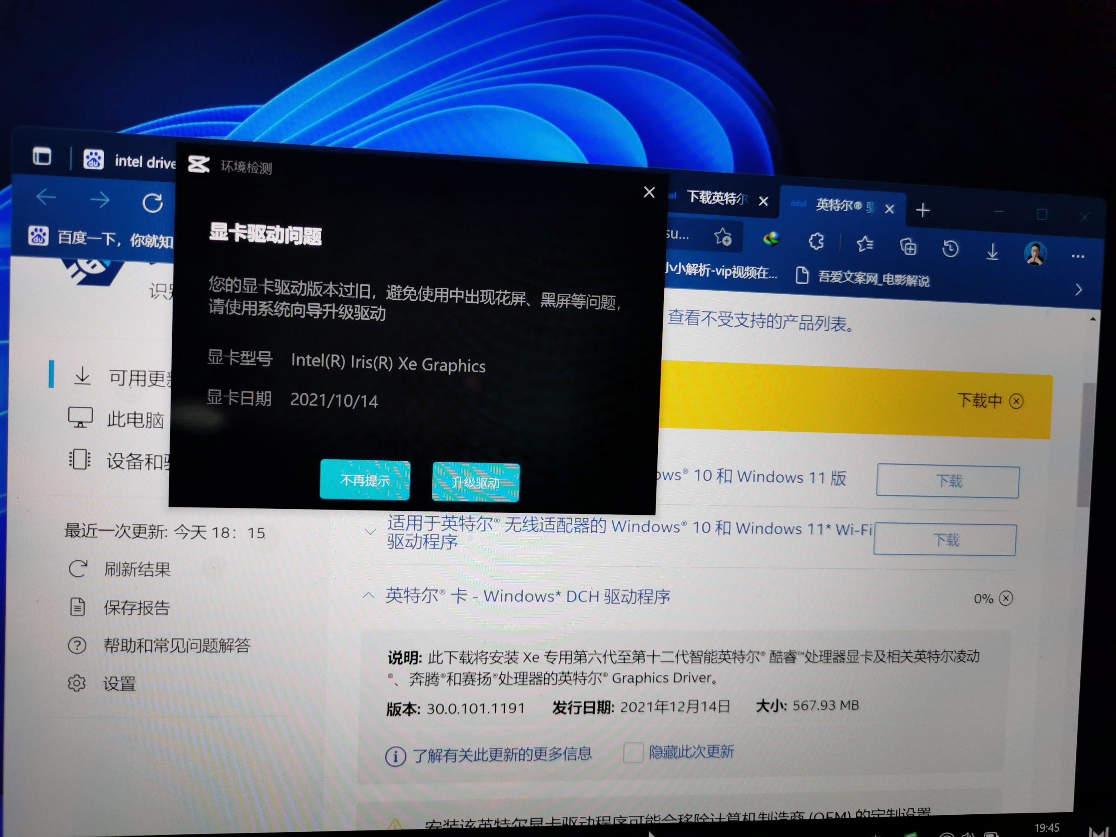Show more bookmarks with the overflow chevron

(x=1079, y=289)
